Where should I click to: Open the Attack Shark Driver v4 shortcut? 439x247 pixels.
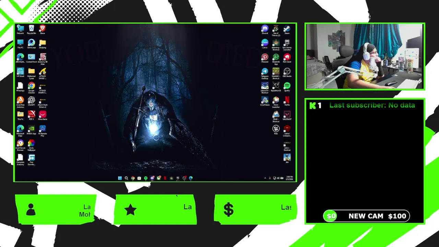point(43,102)
